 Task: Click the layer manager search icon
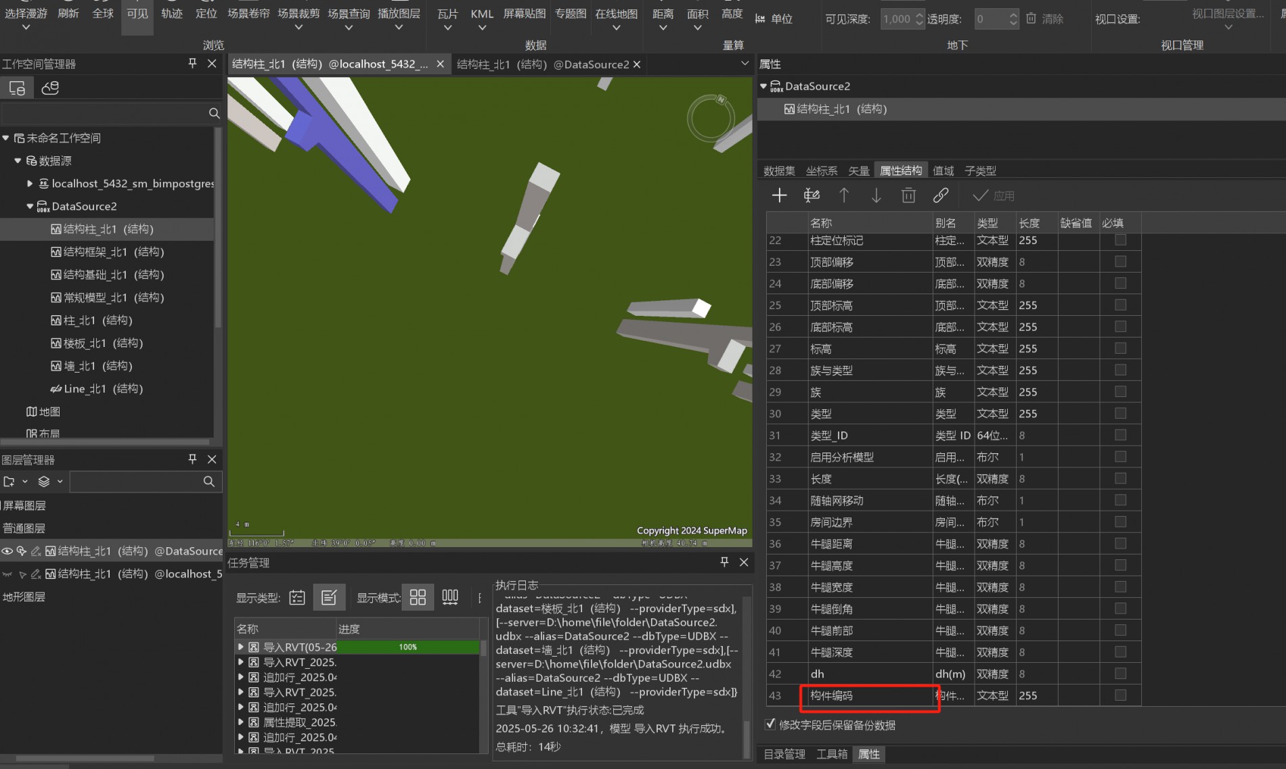(x=208, y=482)
